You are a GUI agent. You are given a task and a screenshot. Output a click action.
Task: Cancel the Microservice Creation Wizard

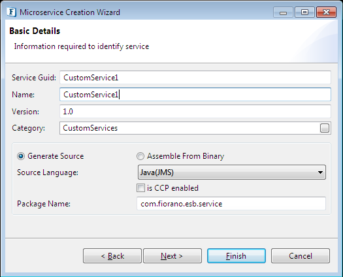click(x=301, y=256)
